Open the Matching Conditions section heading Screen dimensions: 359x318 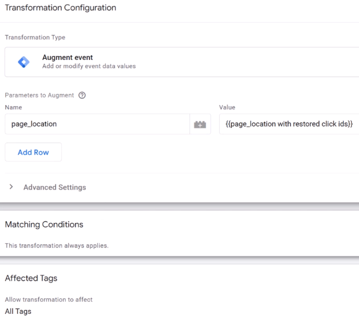pos(44,224)
